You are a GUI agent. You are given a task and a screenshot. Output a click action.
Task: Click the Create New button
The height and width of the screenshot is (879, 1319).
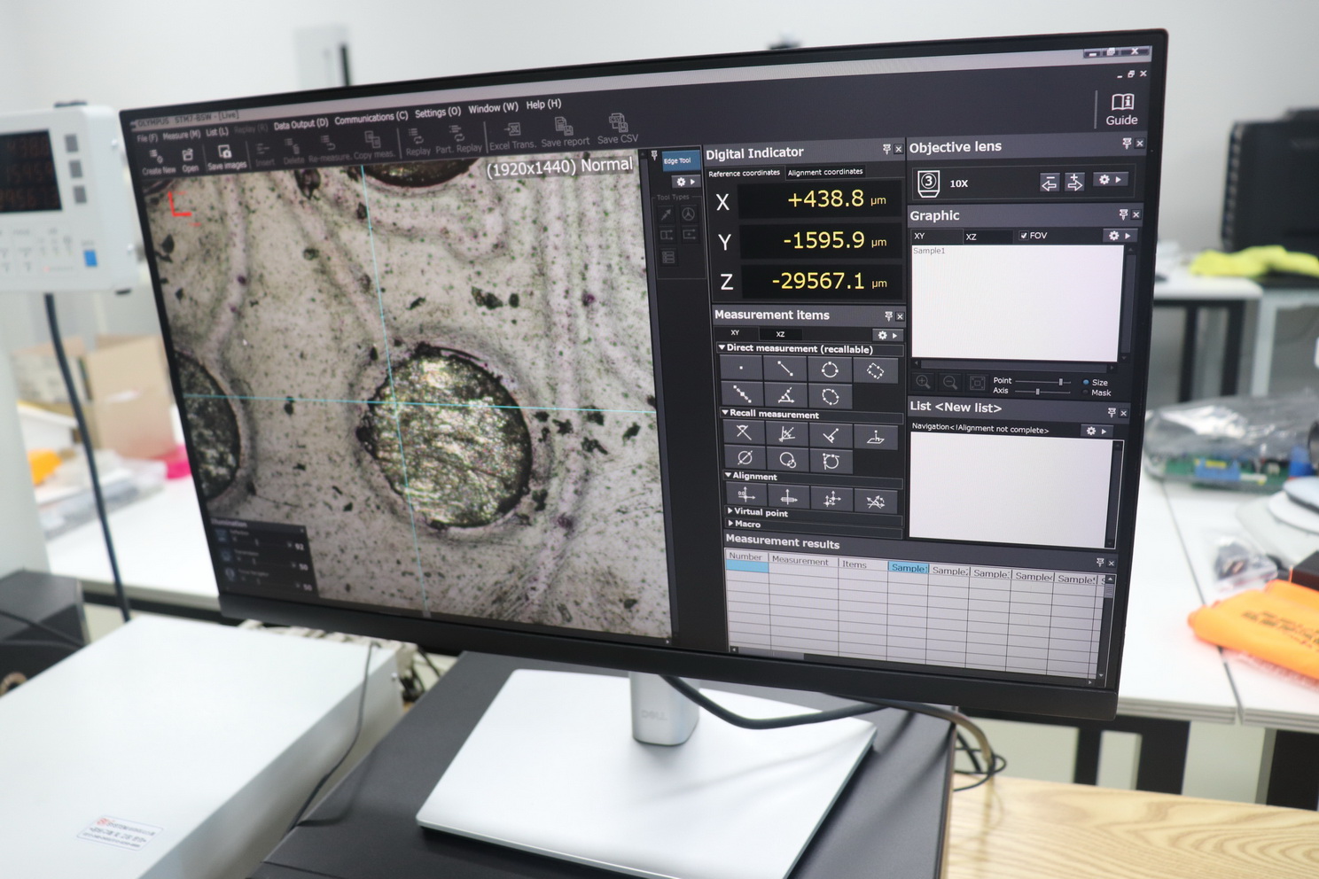158,161
